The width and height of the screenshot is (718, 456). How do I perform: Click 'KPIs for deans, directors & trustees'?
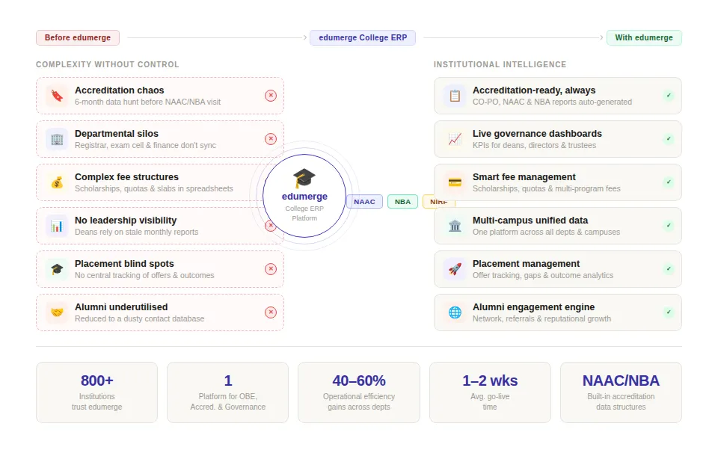point(534,146)
